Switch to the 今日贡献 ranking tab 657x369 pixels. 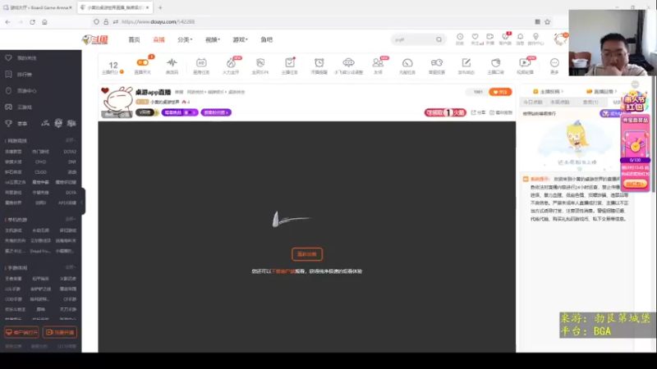pos(533,102)
